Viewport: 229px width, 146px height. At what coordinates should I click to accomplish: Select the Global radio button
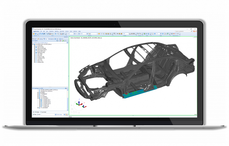point(36,112)
